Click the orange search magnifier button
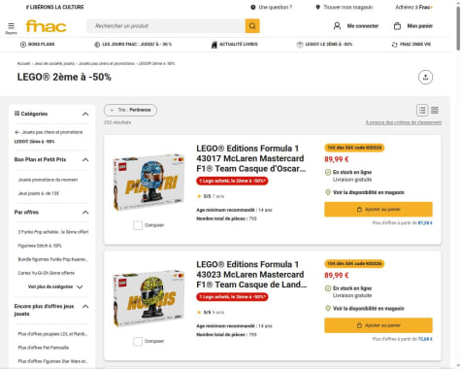This screenshot has width=461, height=369. [252, 26]
